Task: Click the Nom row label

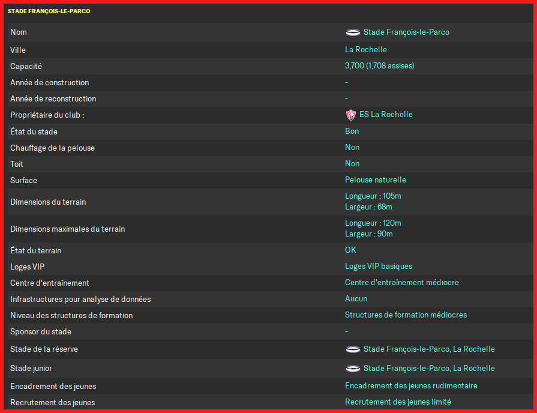Action: (x=19, y=32)
